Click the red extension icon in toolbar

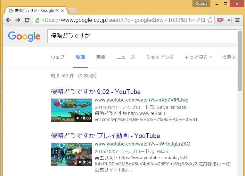click(x=220, y=20)
